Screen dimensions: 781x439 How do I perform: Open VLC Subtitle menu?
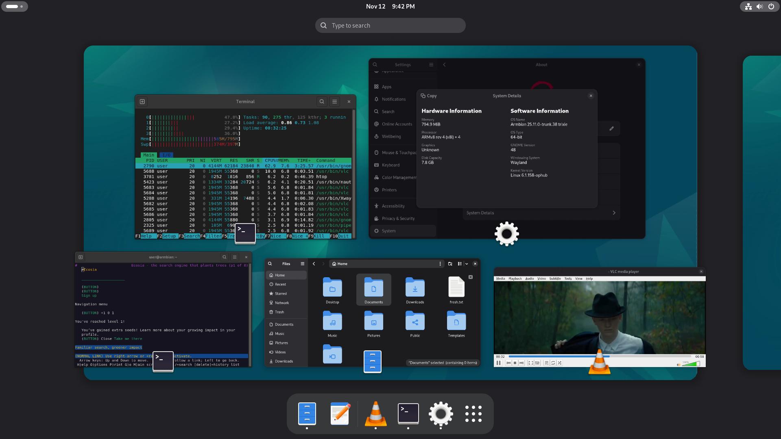point(555,279)
